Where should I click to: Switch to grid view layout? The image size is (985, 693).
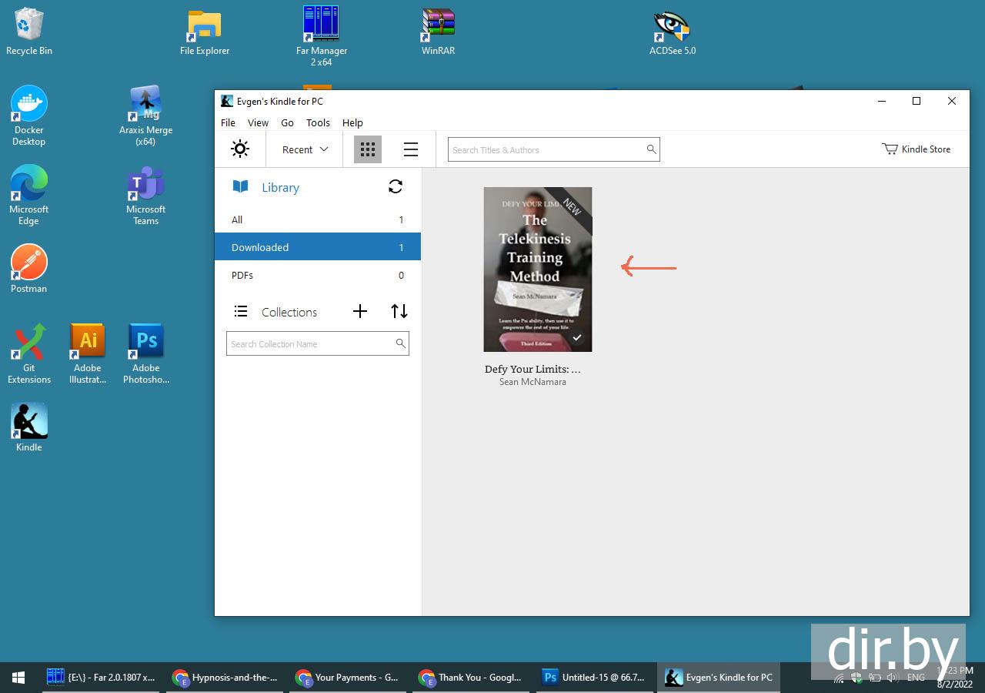(368, 149)
